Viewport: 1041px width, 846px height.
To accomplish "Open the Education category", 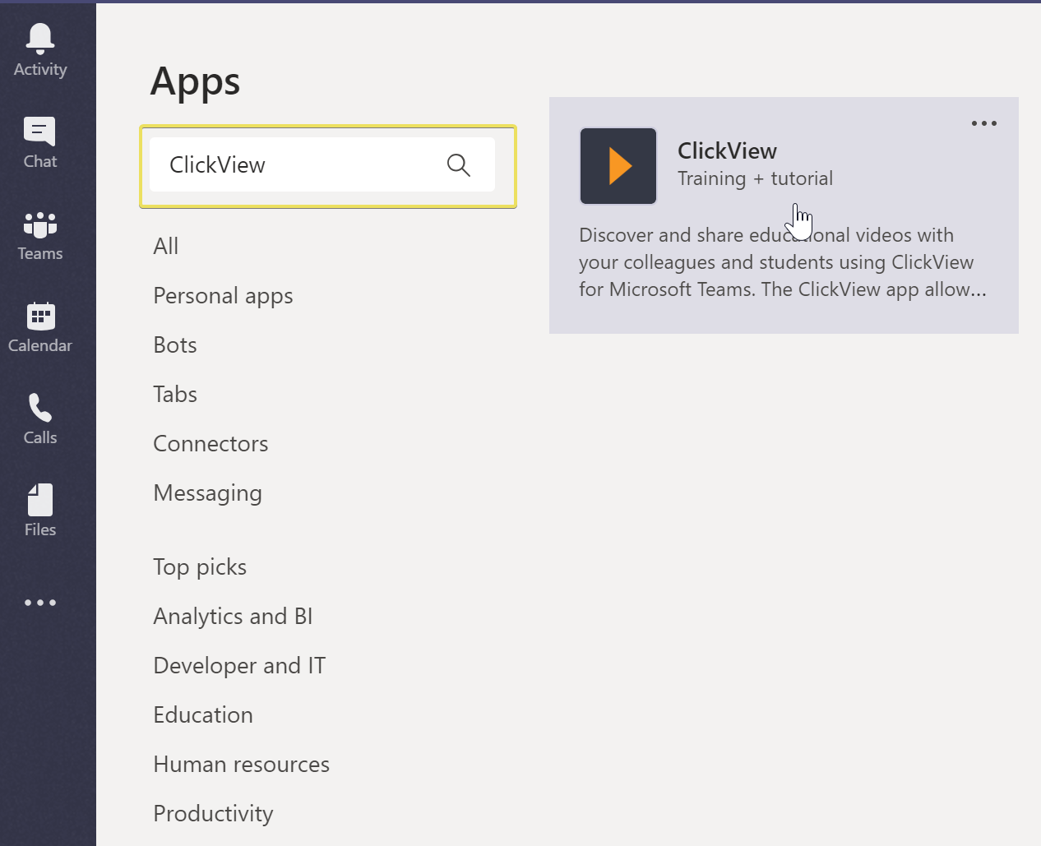I will pos(203,714).
